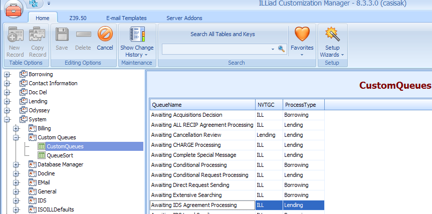Switch to the Z39.50 tab
The width and height of the screenshot is (432, 214).
coord(78,18)
